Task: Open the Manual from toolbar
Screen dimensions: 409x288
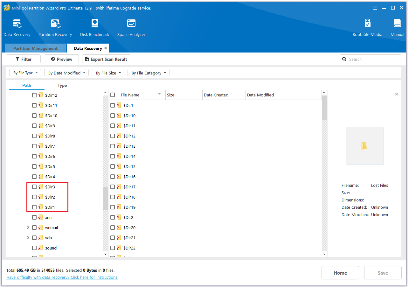Action: 397,24
